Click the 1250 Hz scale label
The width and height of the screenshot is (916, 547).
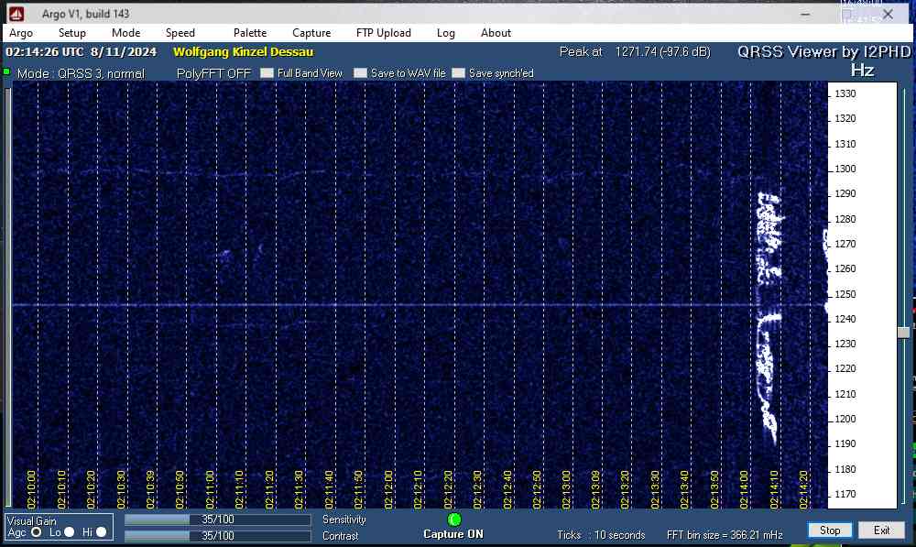pos(845,294)
